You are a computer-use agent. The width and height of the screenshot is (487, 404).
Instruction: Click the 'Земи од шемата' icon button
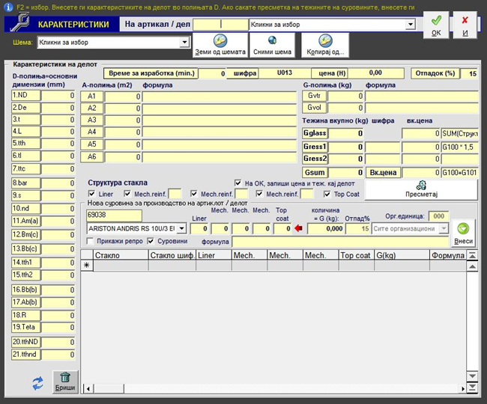[220, 45]
